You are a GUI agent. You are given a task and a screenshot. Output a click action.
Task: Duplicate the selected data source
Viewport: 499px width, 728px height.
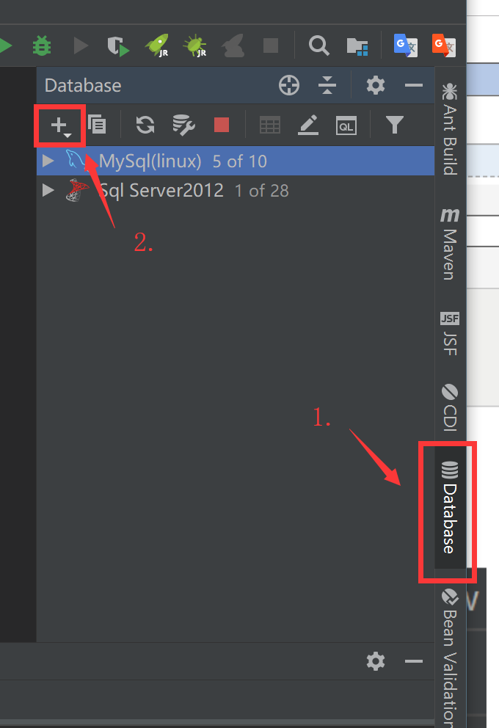point(97,125)
